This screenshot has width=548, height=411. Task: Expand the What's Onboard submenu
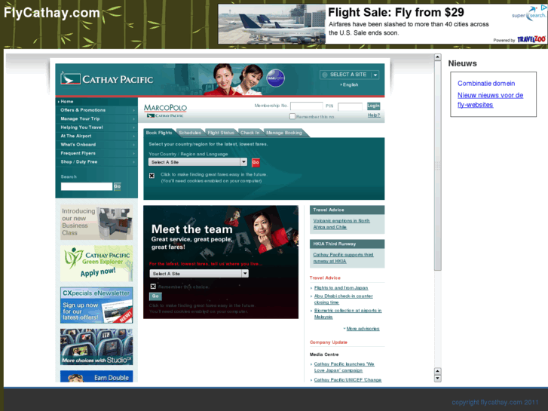pyautogui.click(x=134, y=145)
